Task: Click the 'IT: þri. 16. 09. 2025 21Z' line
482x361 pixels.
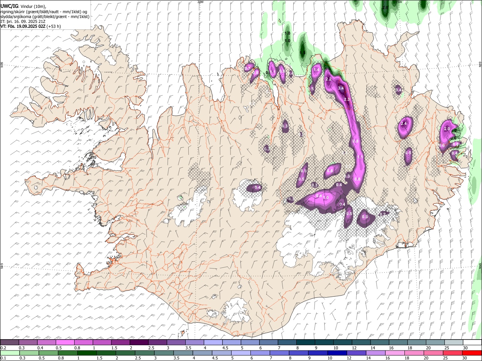Action: pos(23,21)
